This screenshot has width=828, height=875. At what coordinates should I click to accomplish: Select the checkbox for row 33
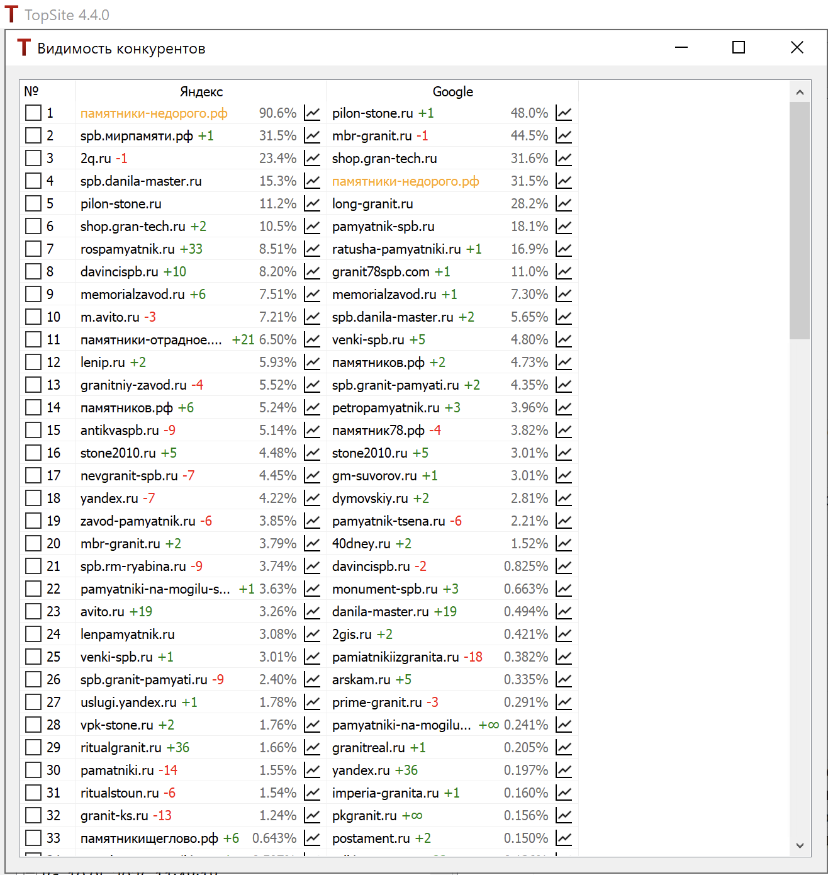33,838
